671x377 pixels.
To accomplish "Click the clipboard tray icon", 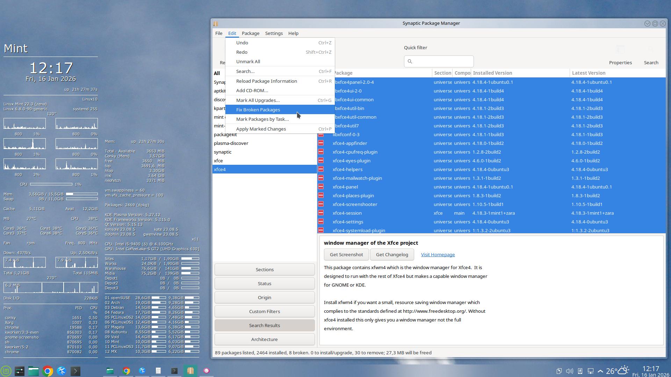I will click(x=559, y=371).
